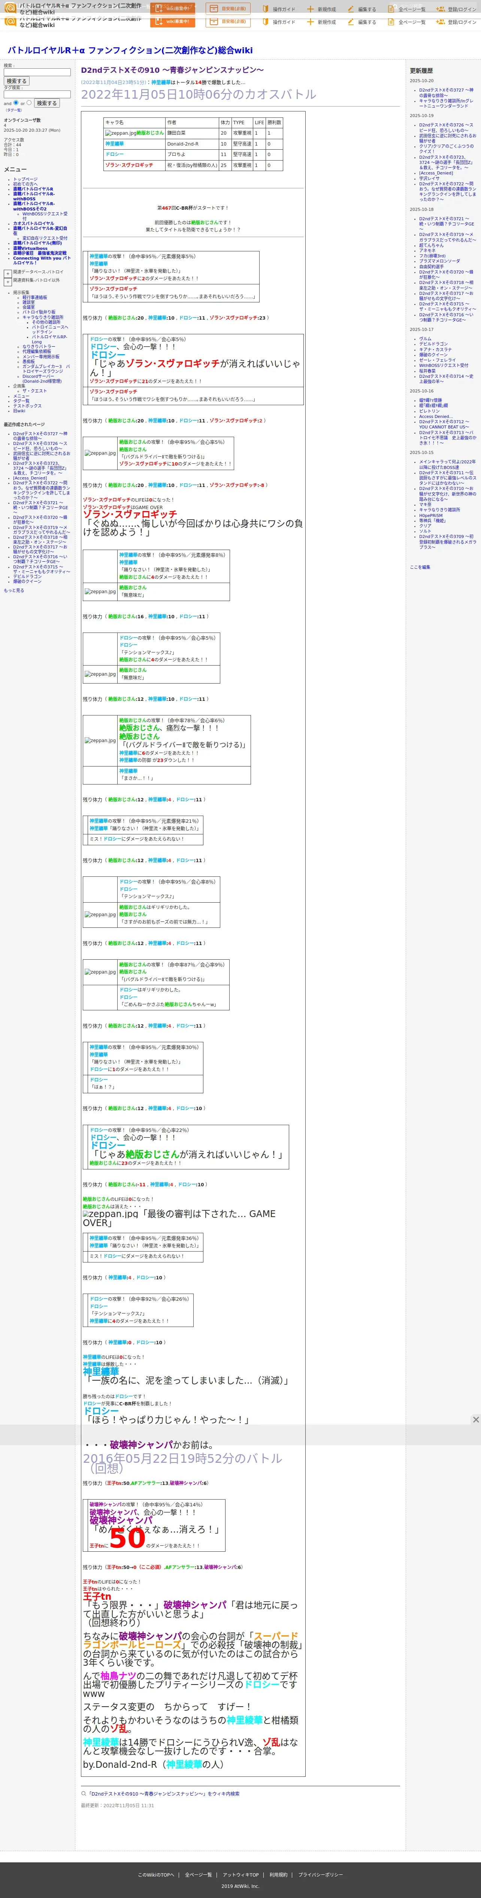
Task: Click 検索する button under the search field
Action: [16, 81]
